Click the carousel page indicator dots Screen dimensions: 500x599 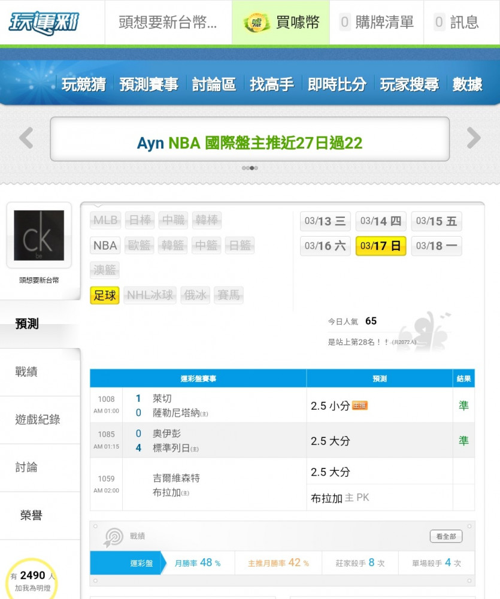pos(250,168)
